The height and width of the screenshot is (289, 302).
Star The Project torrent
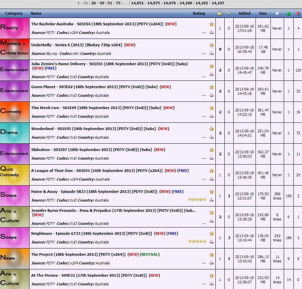click(211, 255)
